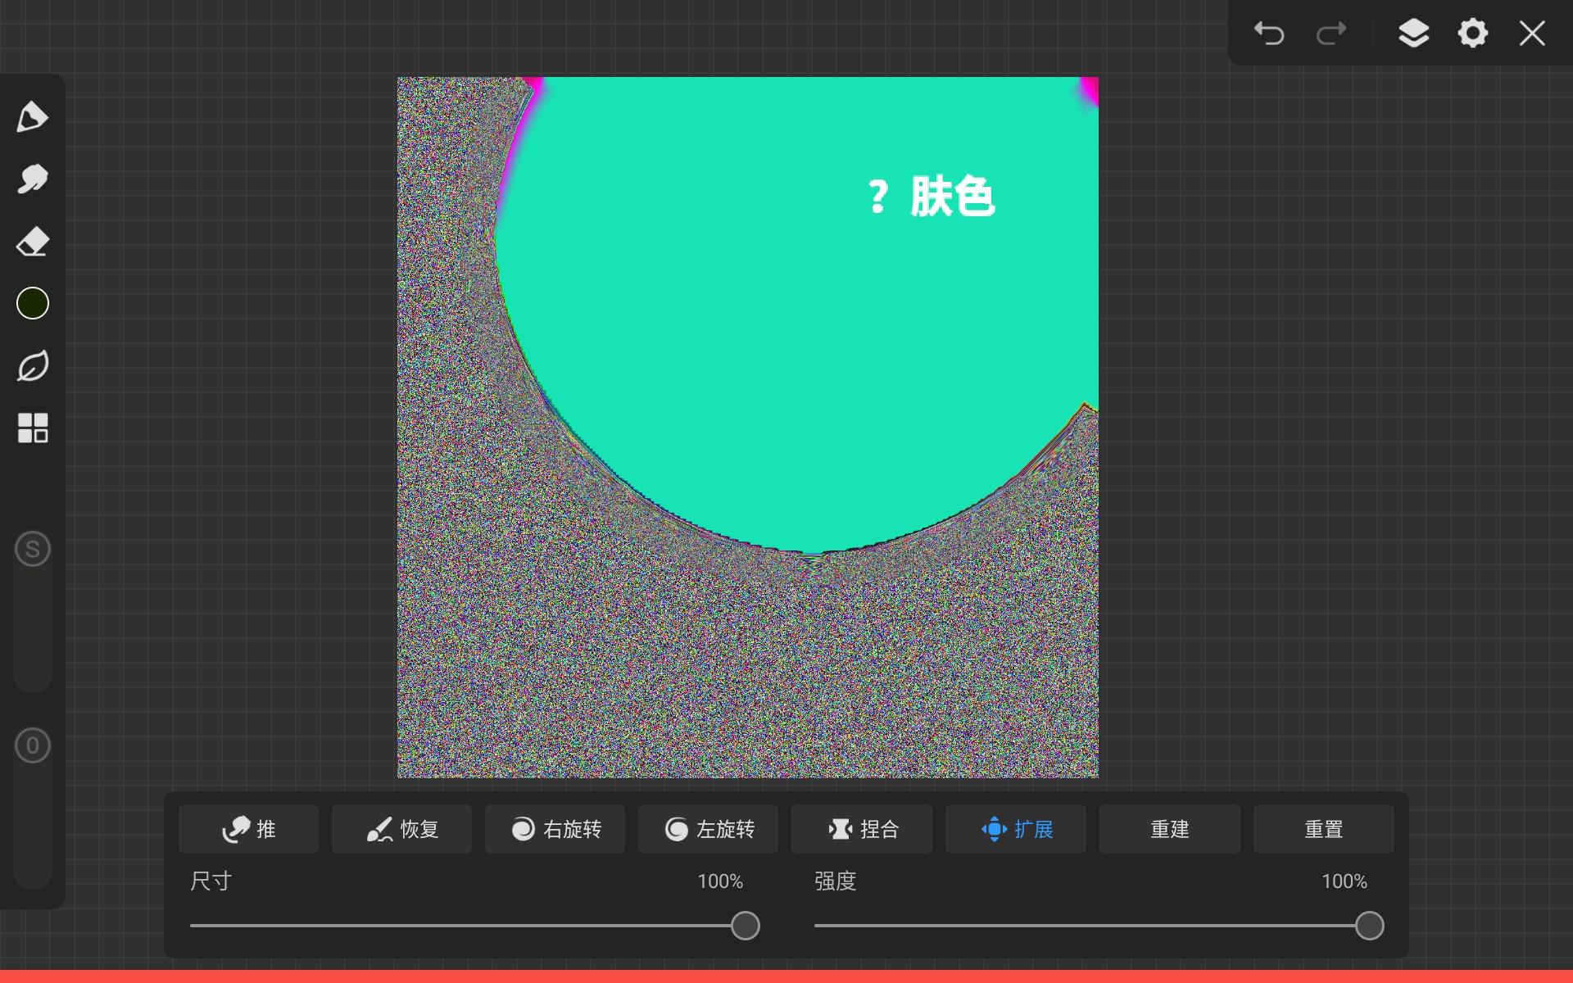Image resolution: width=1573 pixels, height=983 pixels.
Task: Open the leaf-shaped filter tool
Action: [33, 366]
